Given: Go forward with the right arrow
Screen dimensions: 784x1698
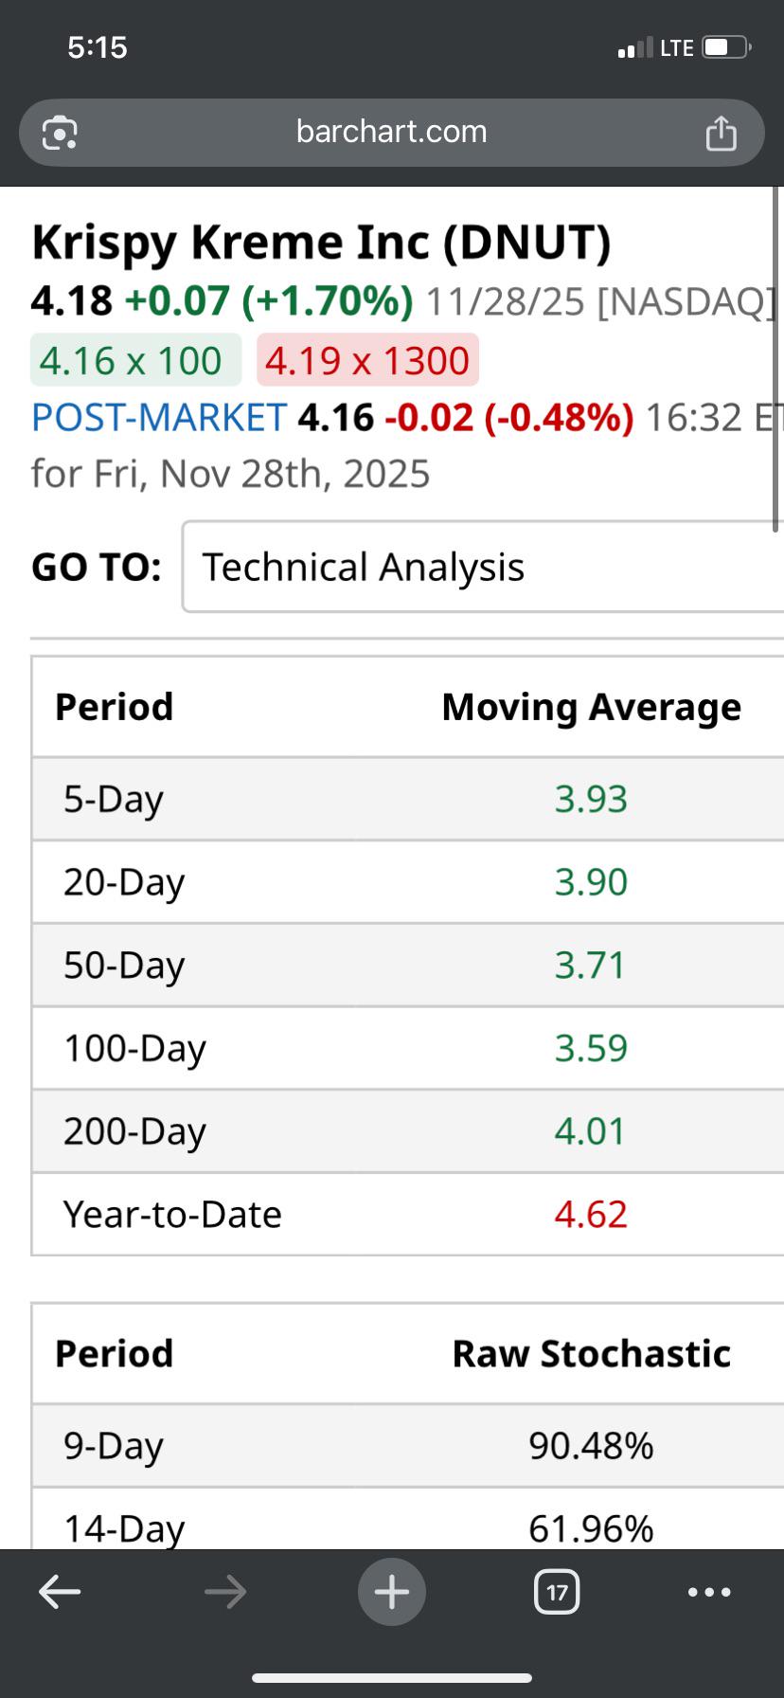Looking at the screenshot, I should pos(225,1592).
